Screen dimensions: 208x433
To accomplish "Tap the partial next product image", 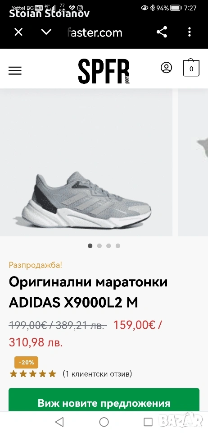I will click(193, 162).
